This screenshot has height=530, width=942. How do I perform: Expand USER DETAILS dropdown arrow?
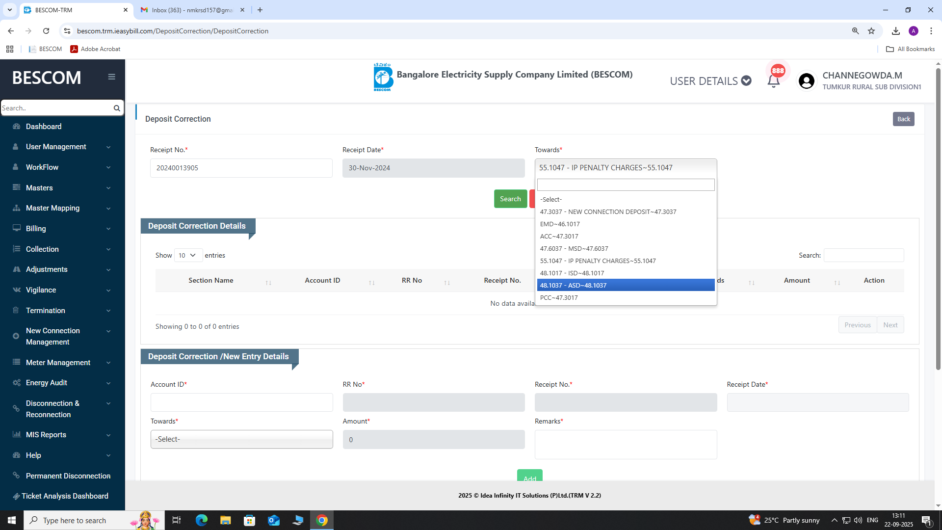[x=746, y=81]
